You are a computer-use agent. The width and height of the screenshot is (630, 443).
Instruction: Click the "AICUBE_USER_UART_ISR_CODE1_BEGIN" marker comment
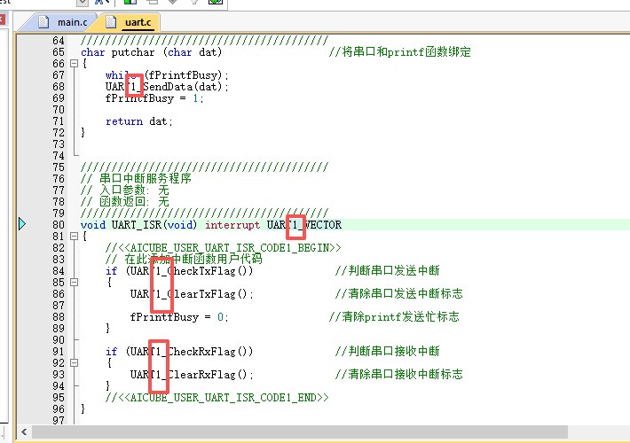pyautogui.click(x=223, y=248)
